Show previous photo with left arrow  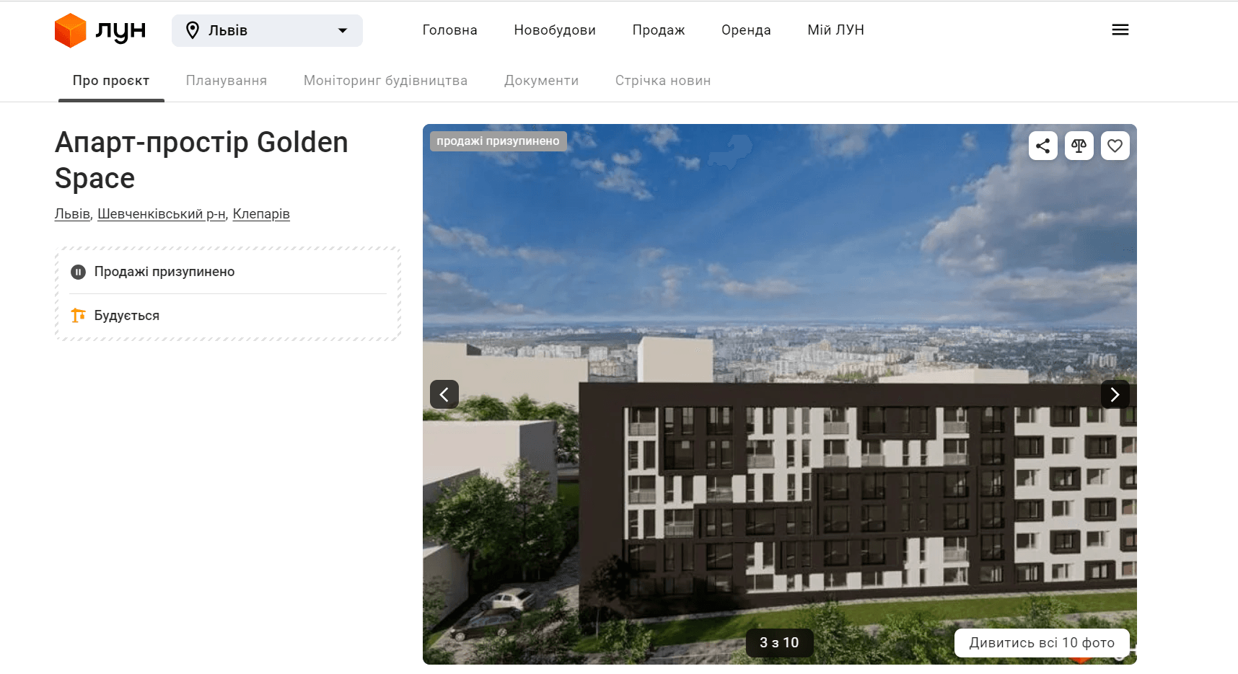point(444,394)
